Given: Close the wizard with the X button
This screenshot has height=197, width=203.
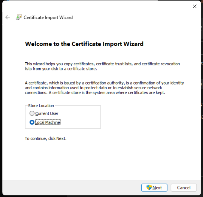Looking at the screenshot, I should tap(194, 6).
